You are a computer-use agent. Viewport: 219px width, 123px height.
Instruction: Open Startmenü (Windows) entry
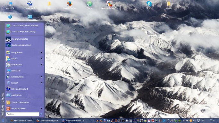[x=24, y=45]
